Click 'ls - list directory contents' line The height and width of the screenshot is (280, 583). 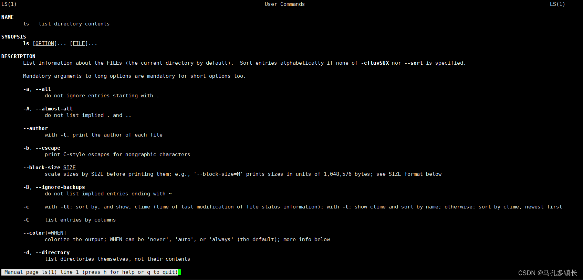click(x=66, y=24)
